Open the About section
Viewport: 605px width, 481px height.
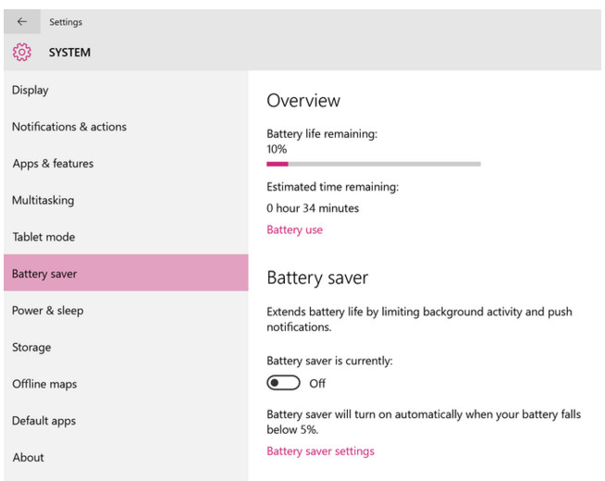(126, 457)
